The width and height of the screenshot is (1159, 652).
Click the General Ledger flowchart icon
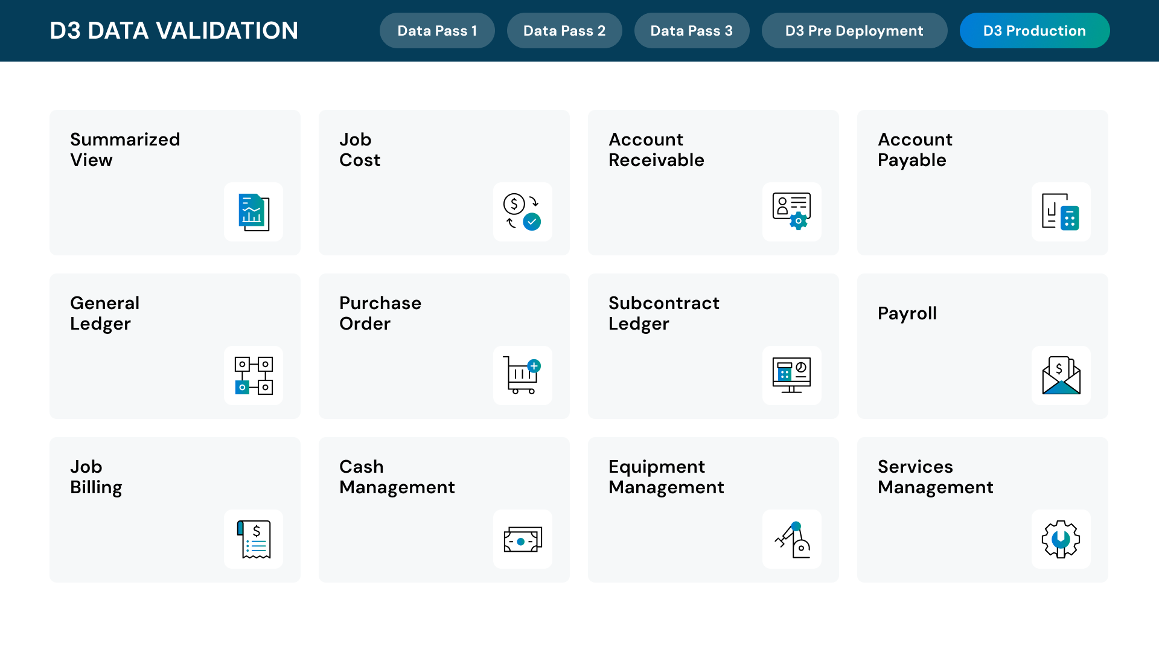(254, 376)
